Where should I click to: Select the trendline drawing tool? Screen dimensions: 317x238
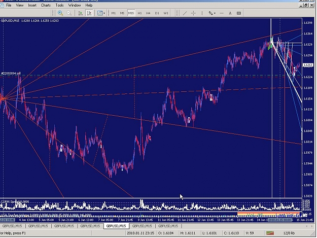(185, 13)
